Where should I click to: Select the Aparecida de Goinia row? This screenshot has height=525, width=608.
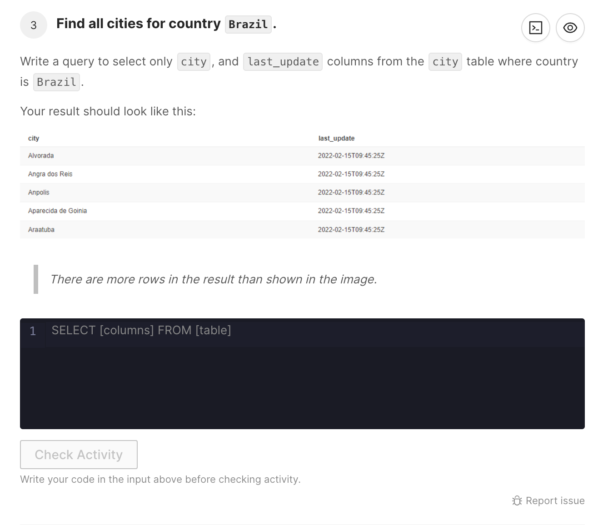pos(302,211)
